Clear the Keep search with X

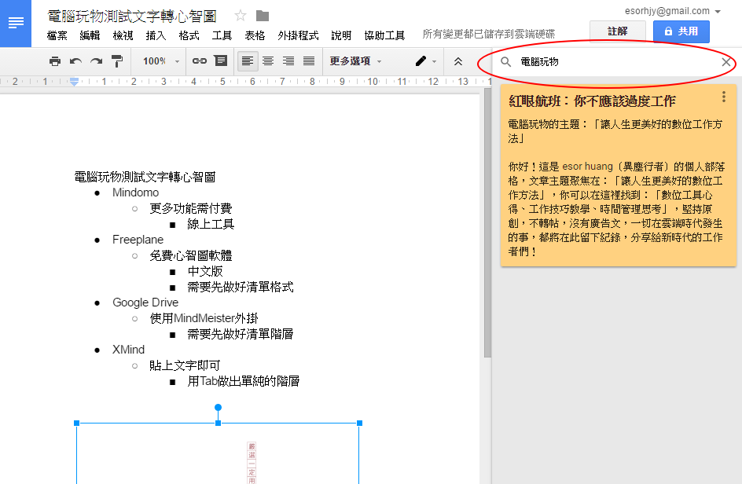(726, 62)
